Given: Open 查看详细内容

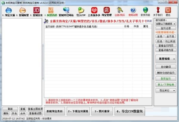Looking at the screenshot, I should 166,50.
